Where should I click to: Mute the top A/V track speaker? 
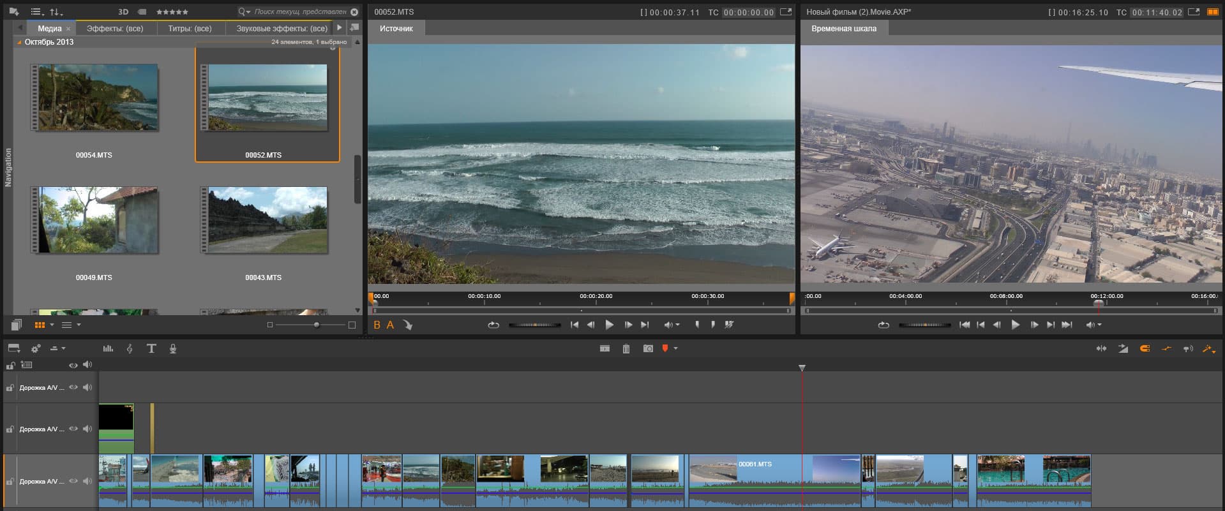tap(87, 387)
